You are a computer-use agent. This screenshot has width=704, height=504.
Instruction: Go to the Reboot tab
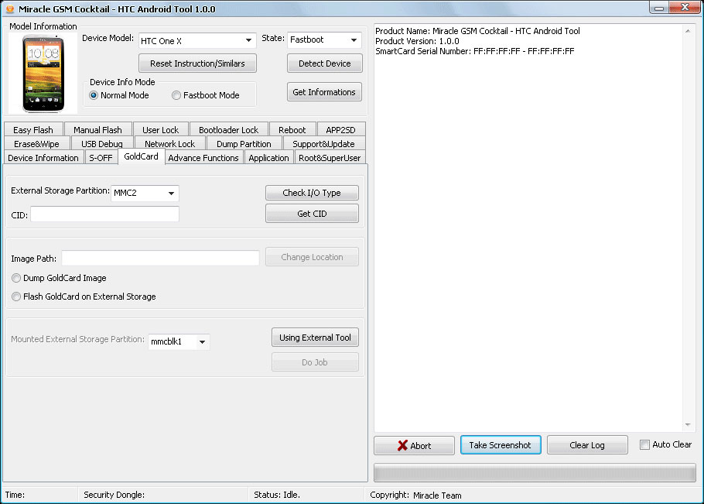pos(292,130)
